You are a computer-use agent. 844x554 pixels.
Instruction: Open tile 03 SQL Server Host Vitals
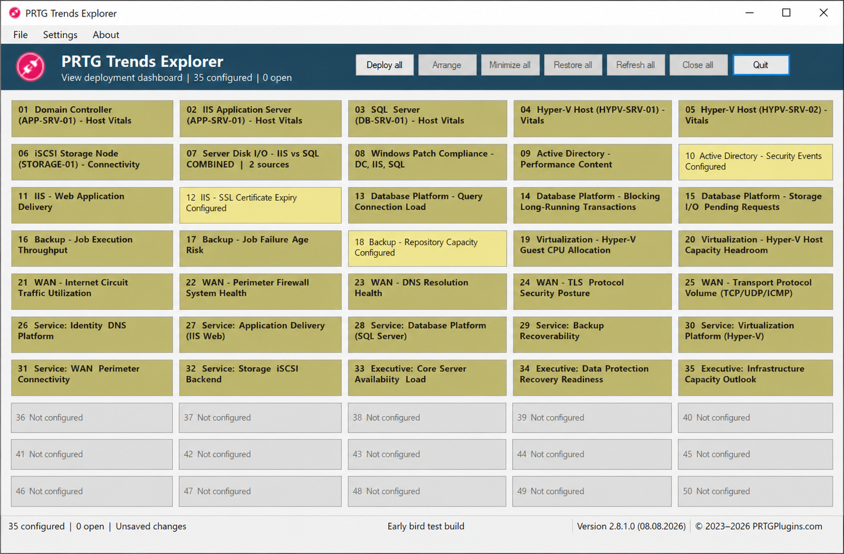(427, 118)
